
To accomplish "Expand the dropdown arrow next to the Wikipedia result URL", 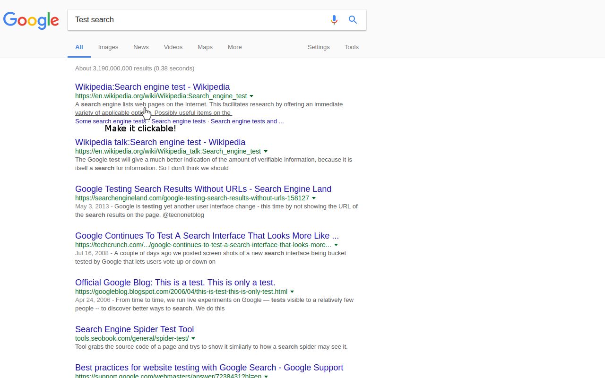I will (x=251, y=96).
